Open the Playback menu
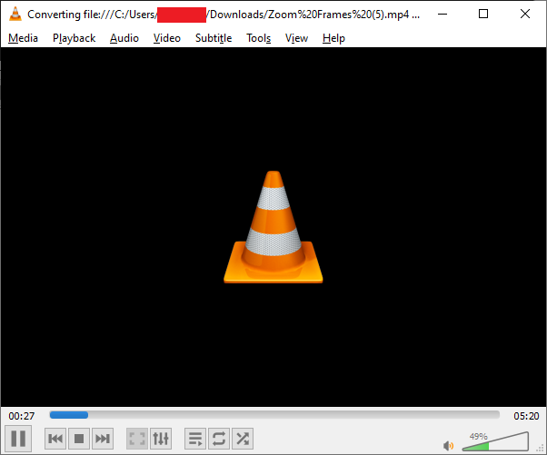This screenshot has width=547, height=455. click(x=74, y=38)
